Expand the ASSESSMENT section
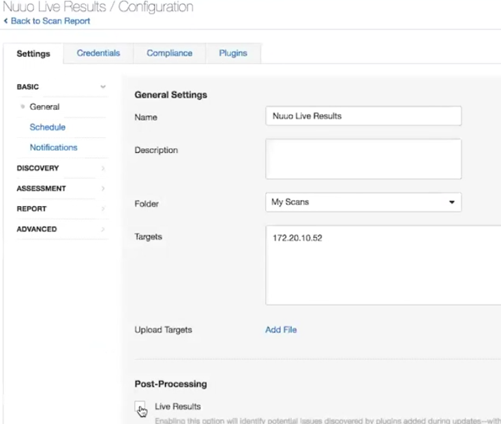Viewport: 501px width, 424px height. pyautogui.click(x=61, y=188)
